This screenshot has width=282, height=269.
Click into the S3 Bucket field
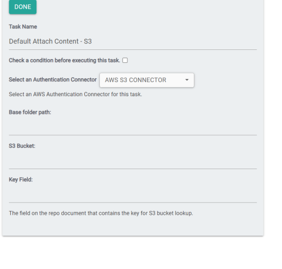[x=133, y=161]
